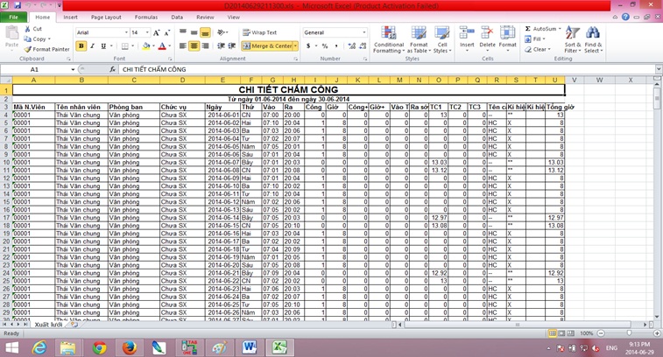Switch to the Data tab
This screenshot has height=357, width=663.
177,17
